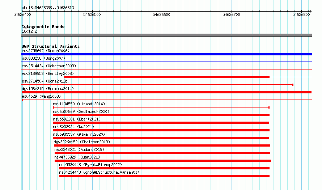
Task: Open nsv1134550 (Alsmadi2014) variant label
Action: click(x=79, y=104)
